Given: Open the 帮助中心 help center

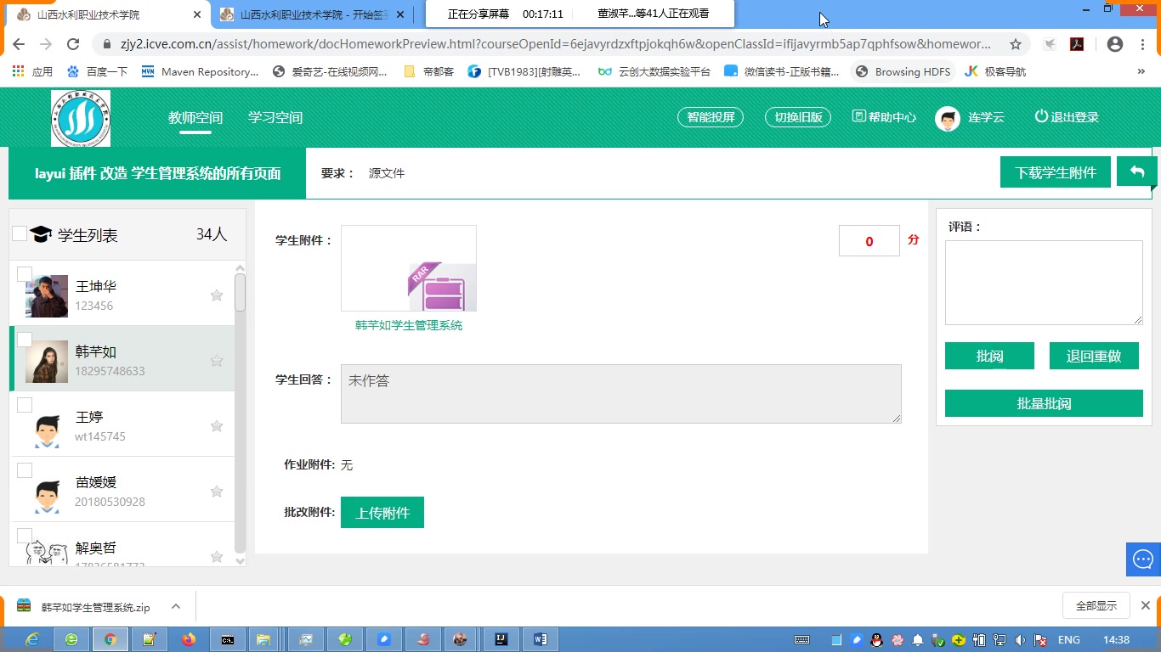Looking at the screenshot, I should point(884,117).
